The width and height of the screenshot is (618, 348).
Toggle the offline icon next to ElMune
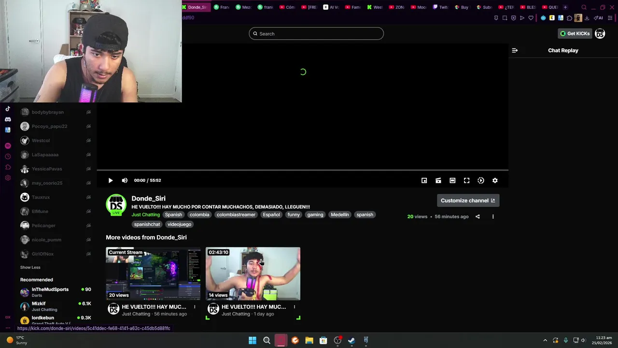88,211
